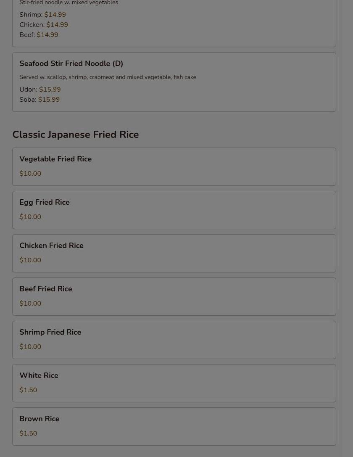The image size is (353, 457).
Task: Click the $10.00 price under Shrimp Fried Rice
Action: click(30, 347)
